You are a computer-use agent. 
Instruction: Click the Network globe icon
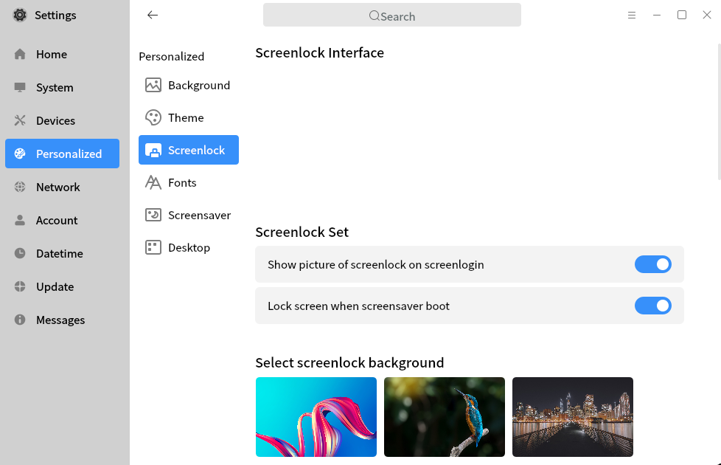click(20, 187)
